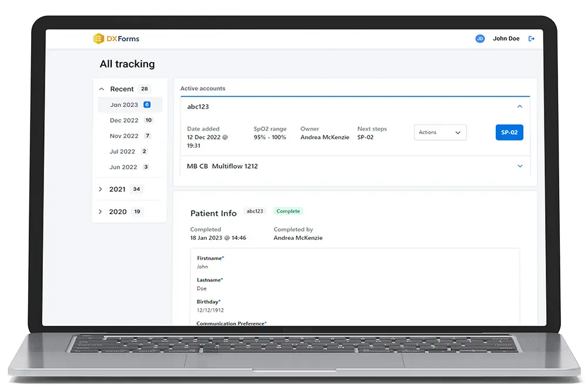
Task: Click the logout icon next to John Doe
Action: 532,38
